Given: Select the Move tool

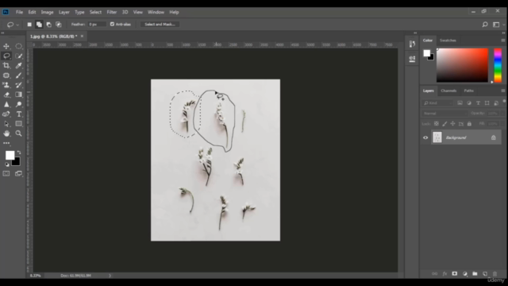Looking at the screenshot, I should [x=6, y=46].
